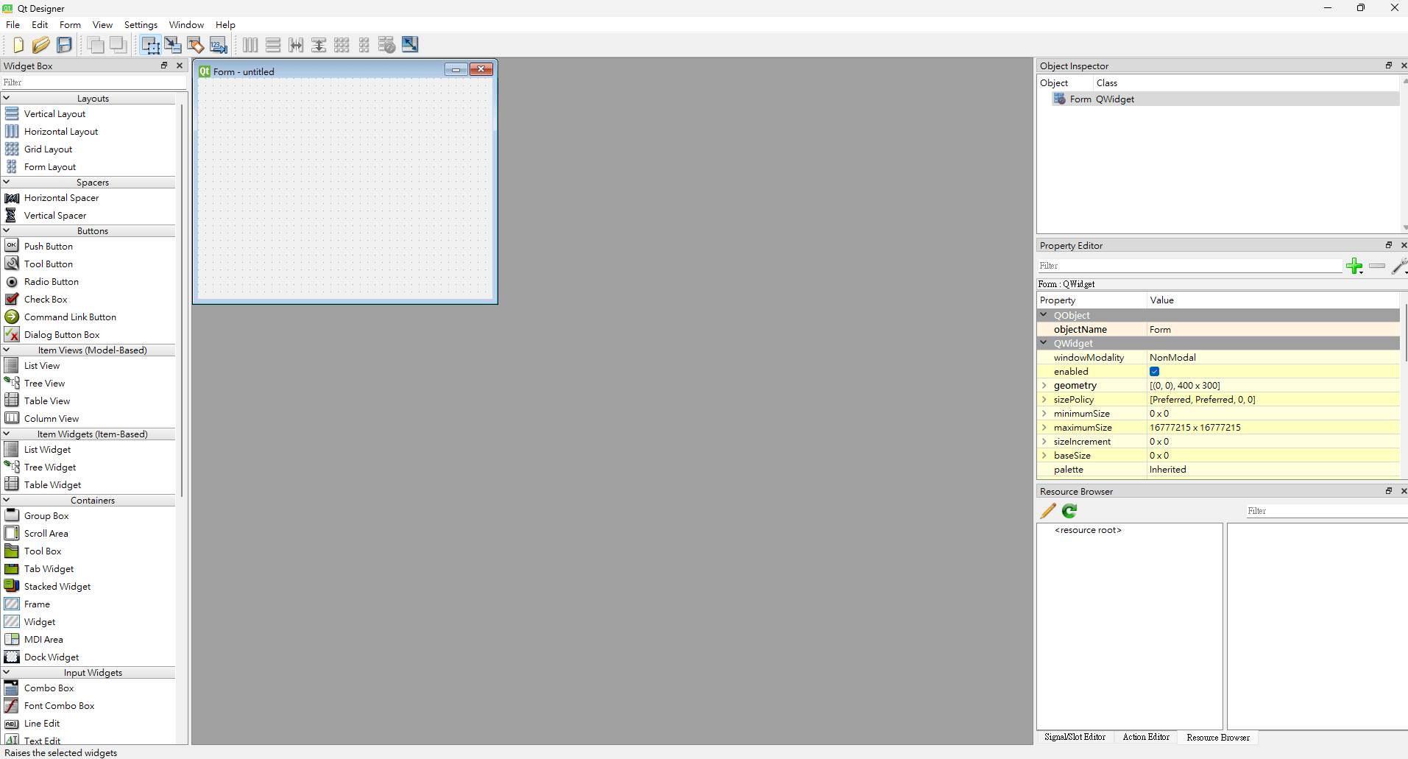The height and width of the screenshot is (759, 1408).
Task: Add a dynamic property with green plus
Action: (x=1354, y=266)
